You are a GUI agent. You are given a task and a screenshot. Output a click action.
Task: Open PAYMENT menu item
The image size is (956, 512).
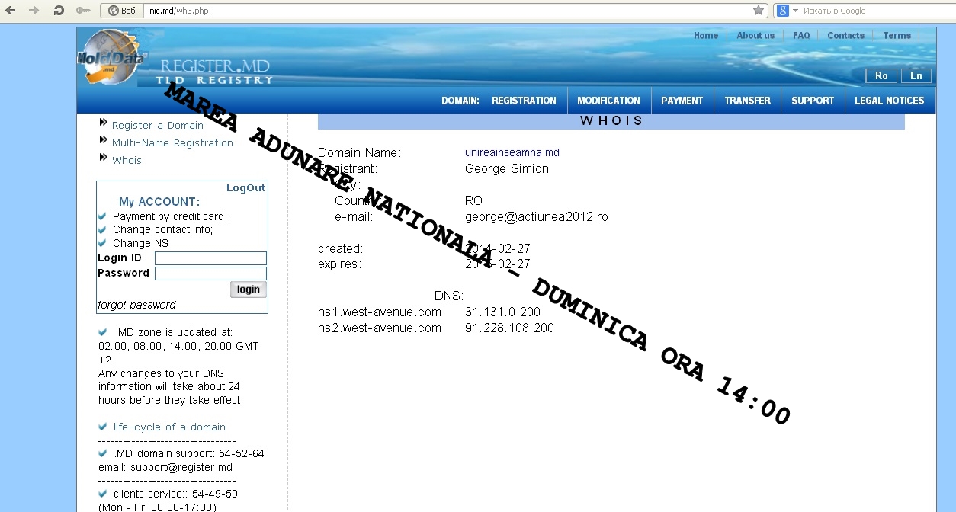pyautogui.click(x=682, y=101)
